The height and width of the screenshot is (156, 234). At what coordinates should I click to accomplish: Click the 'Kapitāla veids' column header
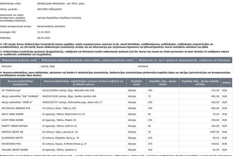tap(136, 83)
